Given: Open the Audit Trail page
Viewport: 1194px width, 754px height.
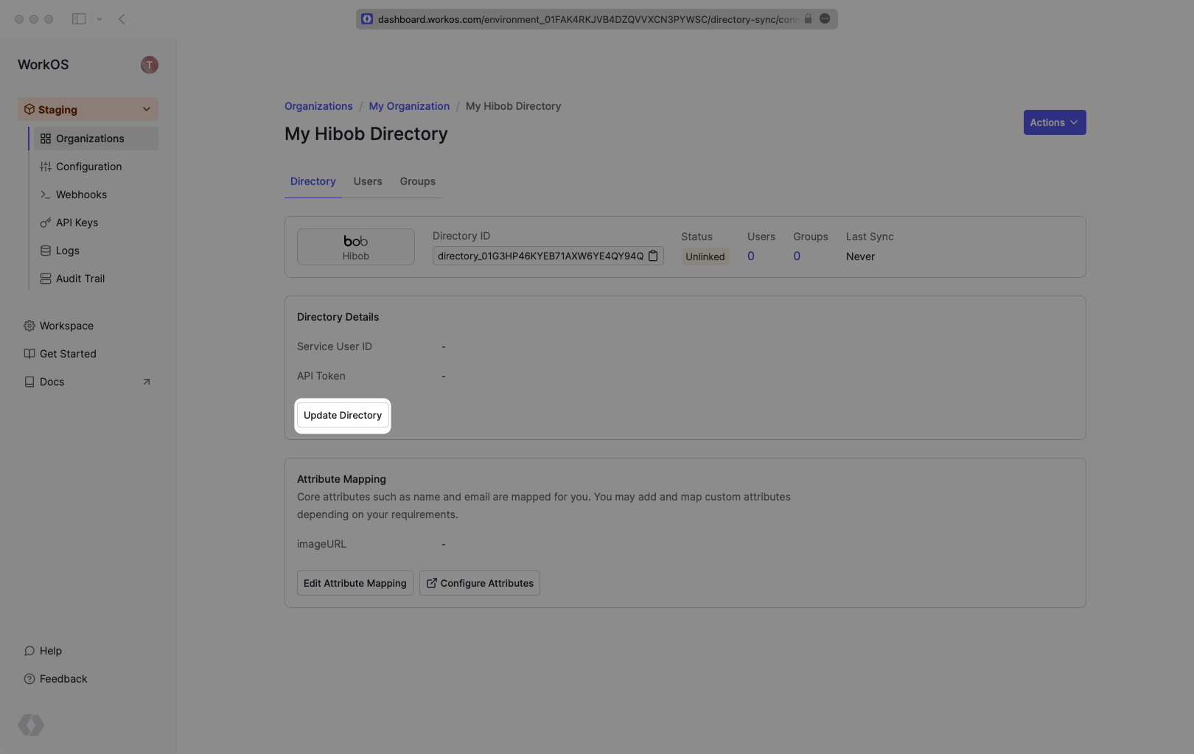Looking at the screenshot, I should pyautogui.click(x=80, y=279).
